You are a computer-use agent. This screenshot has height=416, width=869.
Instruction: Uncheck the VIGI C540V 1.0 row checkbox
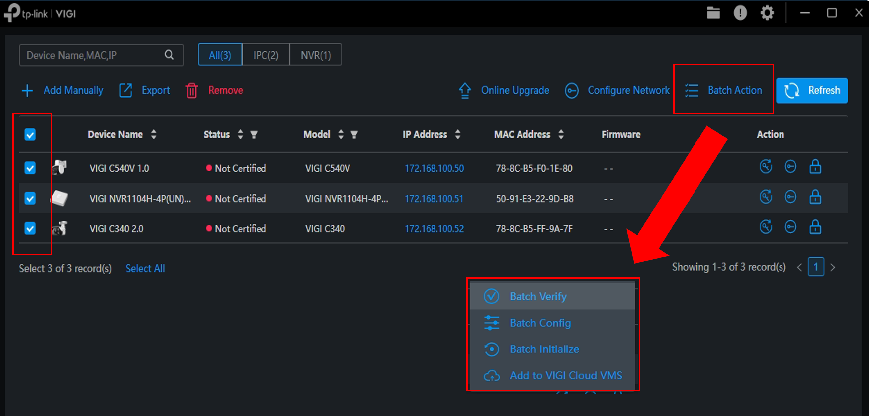(30, 168)
